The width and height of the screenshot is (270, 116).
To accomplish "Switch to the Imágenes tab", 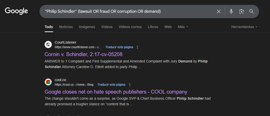I will [87, 27].
